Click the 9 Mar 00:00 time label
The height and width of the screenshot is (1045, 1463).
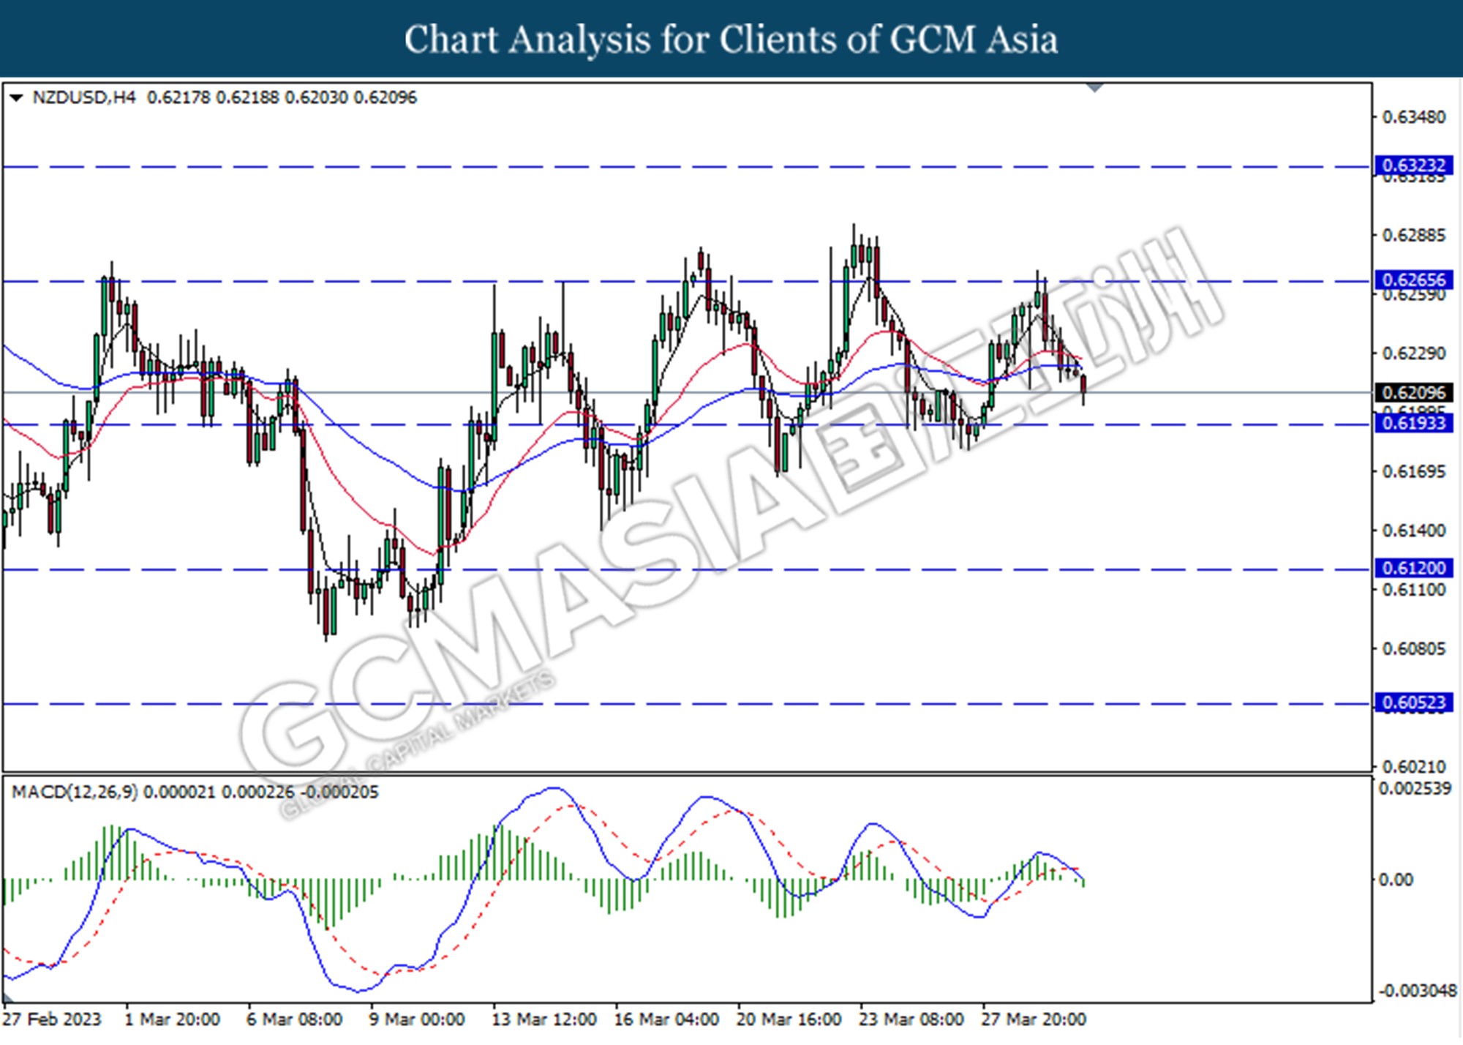tap(417, 1019)
